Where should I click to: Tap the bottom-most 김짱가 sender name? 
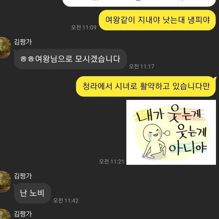(x=23, y=214)
